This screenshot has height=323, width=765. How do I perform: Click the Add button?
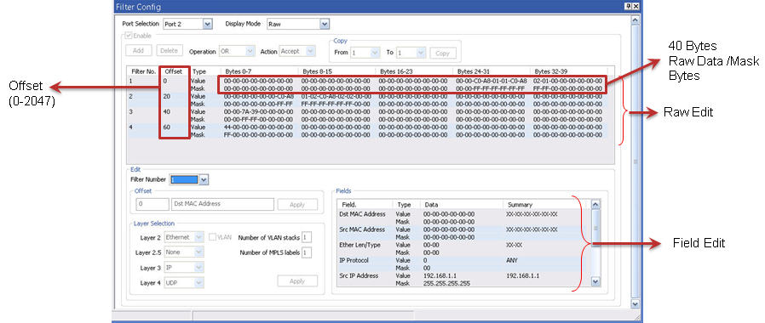(x=139, y=51)
